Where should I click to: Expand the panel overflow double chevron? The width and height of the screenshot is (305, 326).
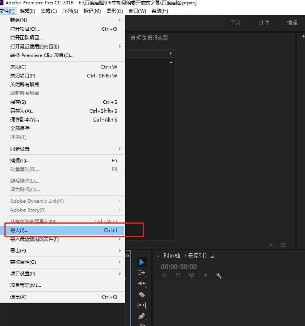tap(128, 256)
